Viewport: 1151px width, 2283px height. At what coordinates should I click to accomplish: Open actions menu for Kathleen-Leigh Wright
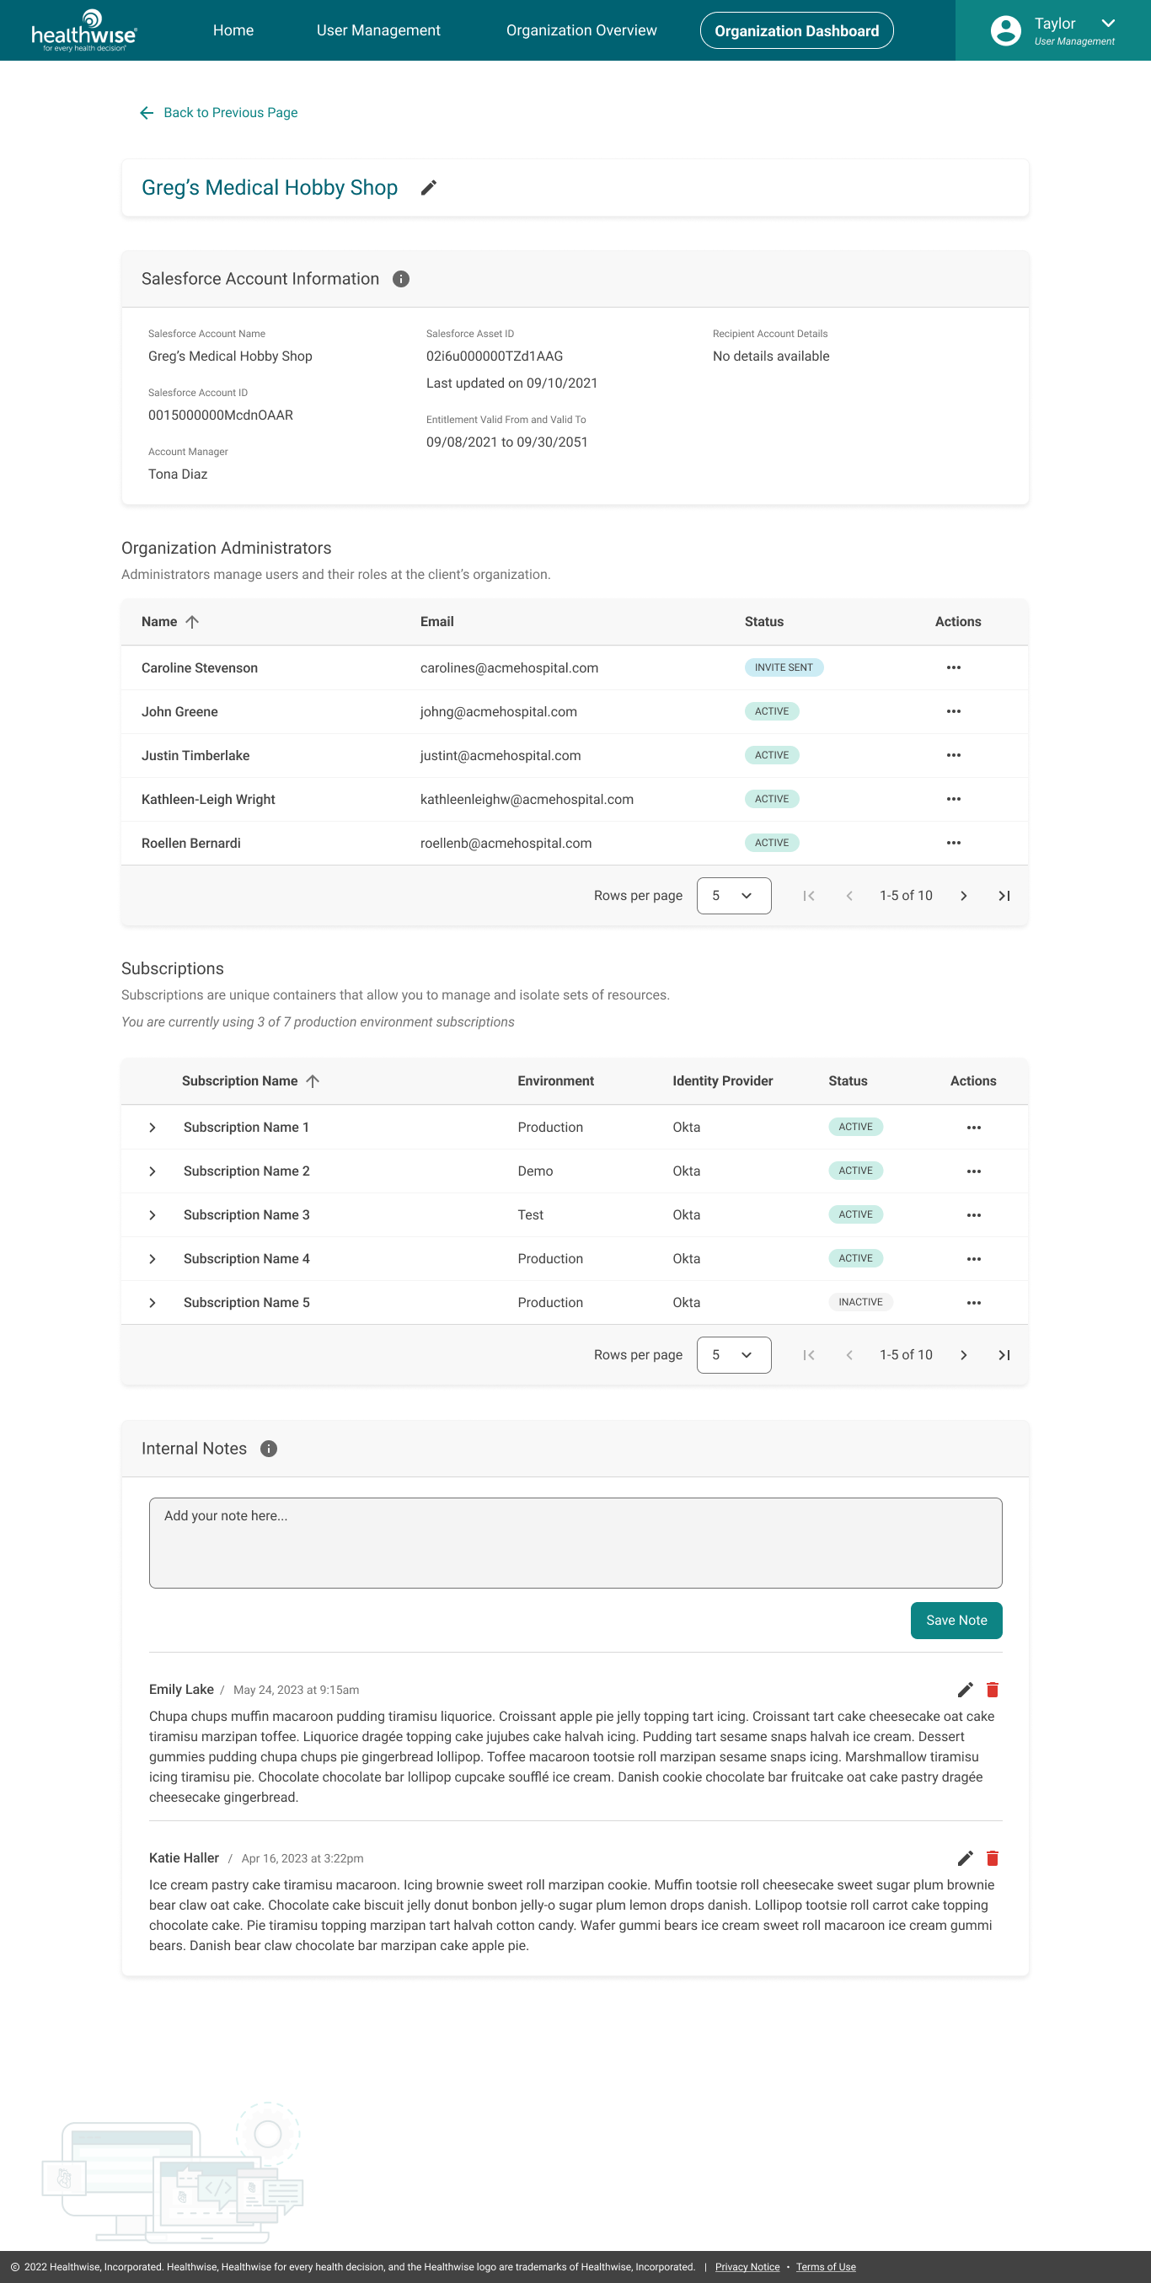953,800
